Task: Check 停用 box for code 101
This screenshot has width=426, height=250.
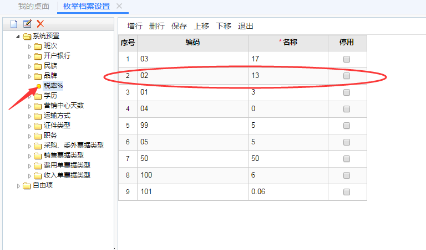Action: click(347, 192)
